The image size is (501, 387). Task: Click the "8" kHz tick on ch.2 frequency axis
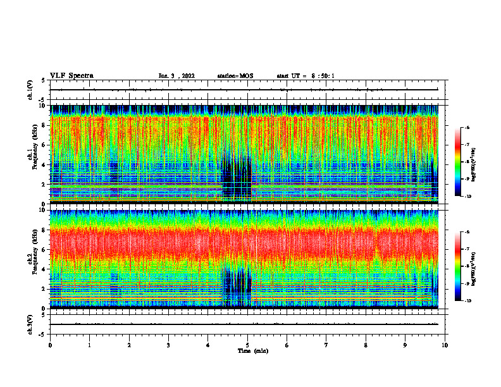(x=44, y=230)
